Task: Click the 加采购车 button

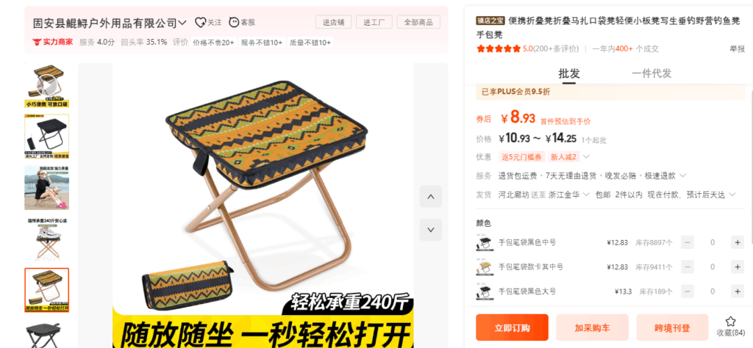Action: tap(592, 328)
